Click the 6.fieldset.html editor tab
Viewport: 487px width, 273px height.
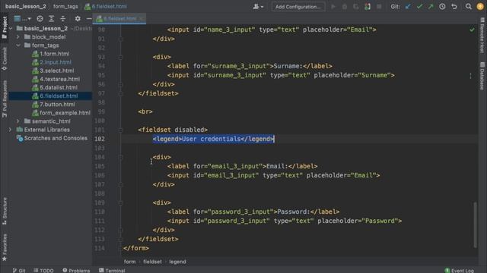119,18
